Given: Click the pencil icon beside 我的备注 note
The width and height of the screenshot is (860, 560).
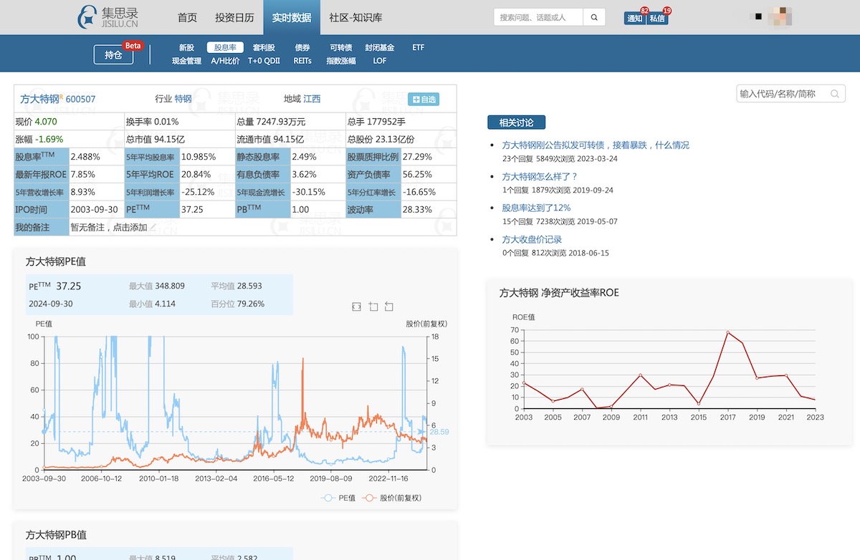Looking at the screenshot, I should coord(153,227).
